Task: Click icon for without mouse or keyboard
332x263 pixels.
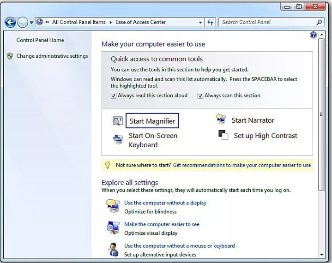Action: coord(114,250)
